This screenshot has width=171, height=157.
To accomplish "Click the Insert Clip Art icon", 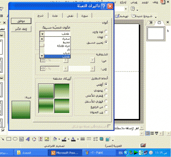I will tap(41, 139).
